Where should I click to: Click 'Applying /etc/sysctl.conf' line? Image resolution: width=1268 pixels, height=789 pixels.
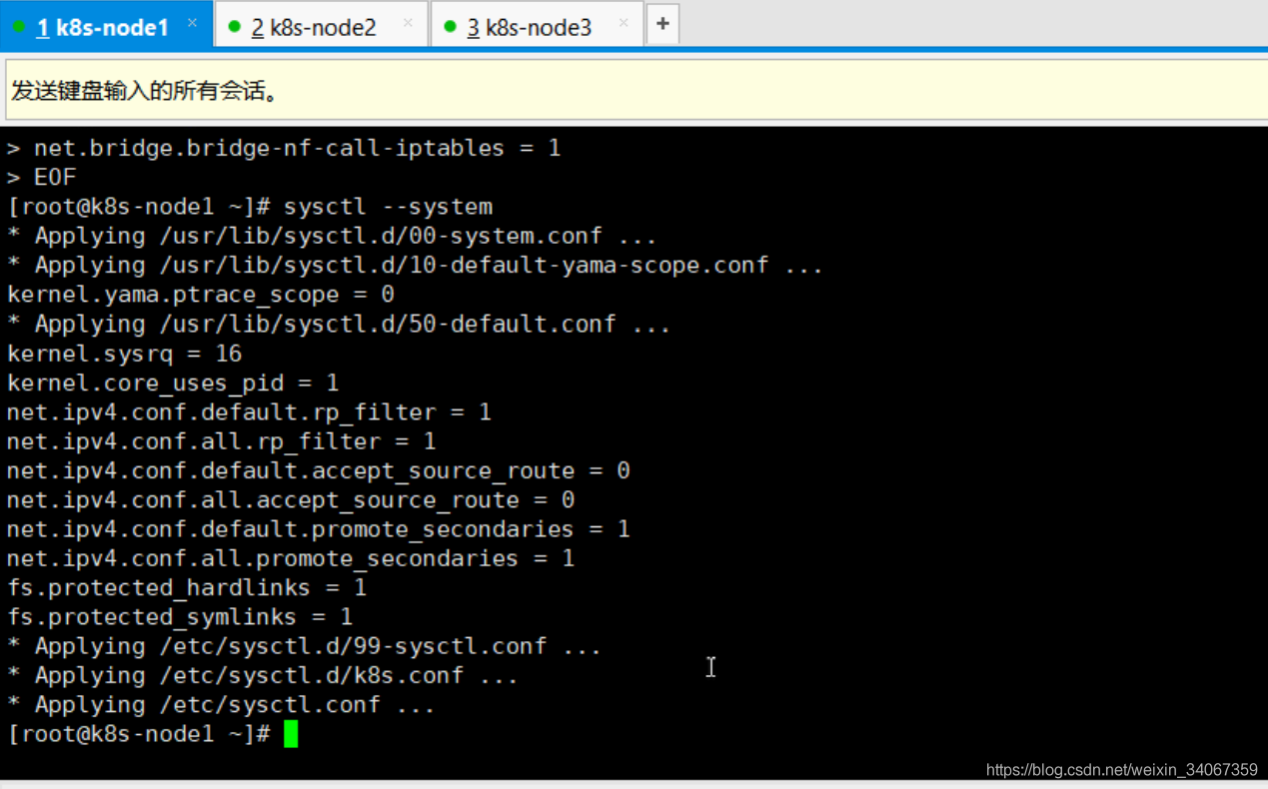click(221, 705)
